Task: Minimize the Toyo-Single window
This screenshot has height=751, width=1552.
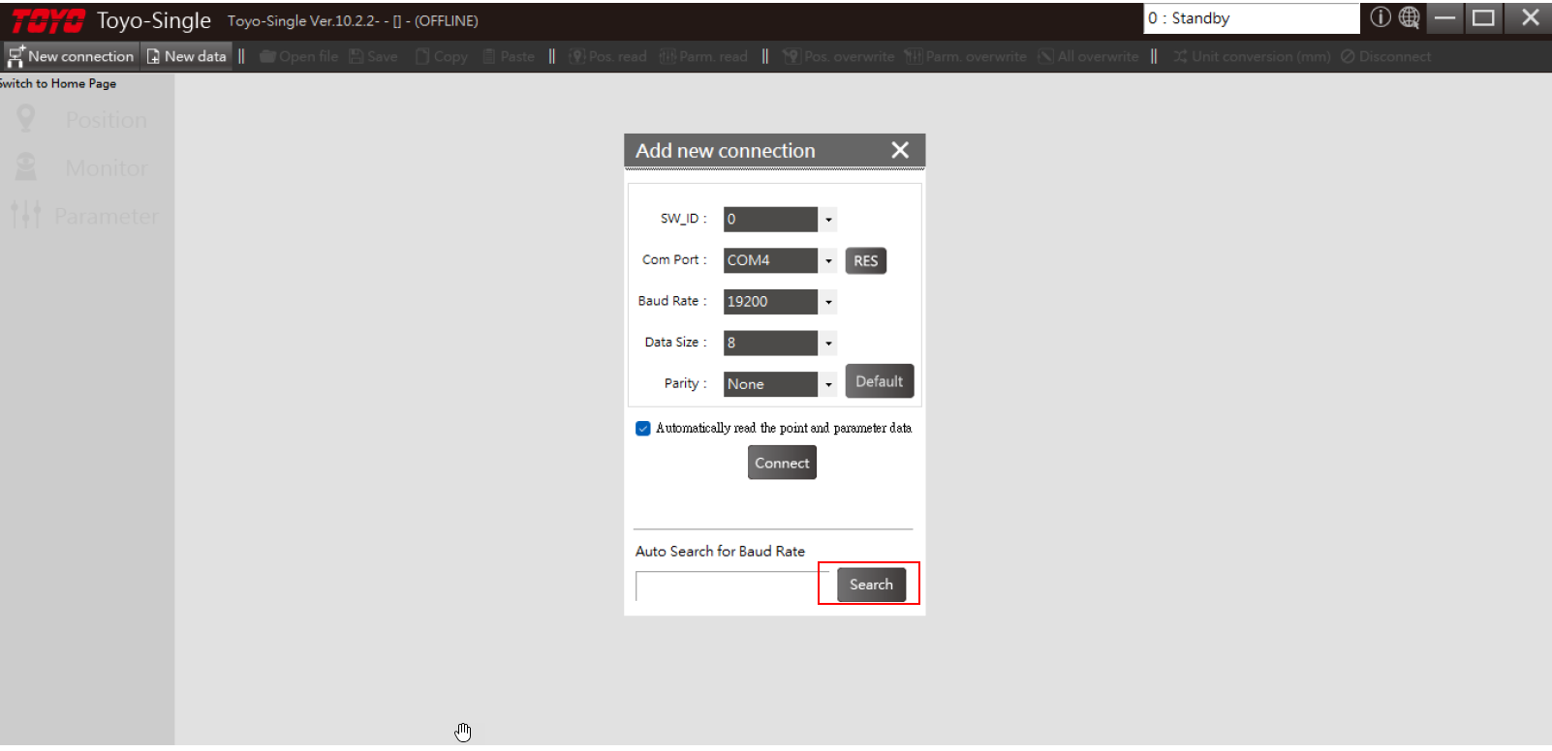Action: click(x=1445, y=17)
